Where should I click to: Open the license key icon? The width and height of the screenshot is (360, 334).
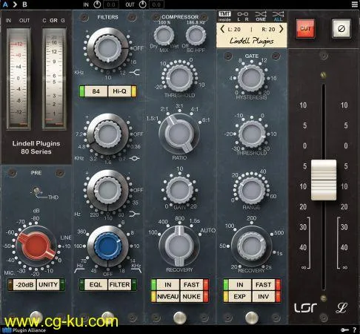(x=344, y=330)
